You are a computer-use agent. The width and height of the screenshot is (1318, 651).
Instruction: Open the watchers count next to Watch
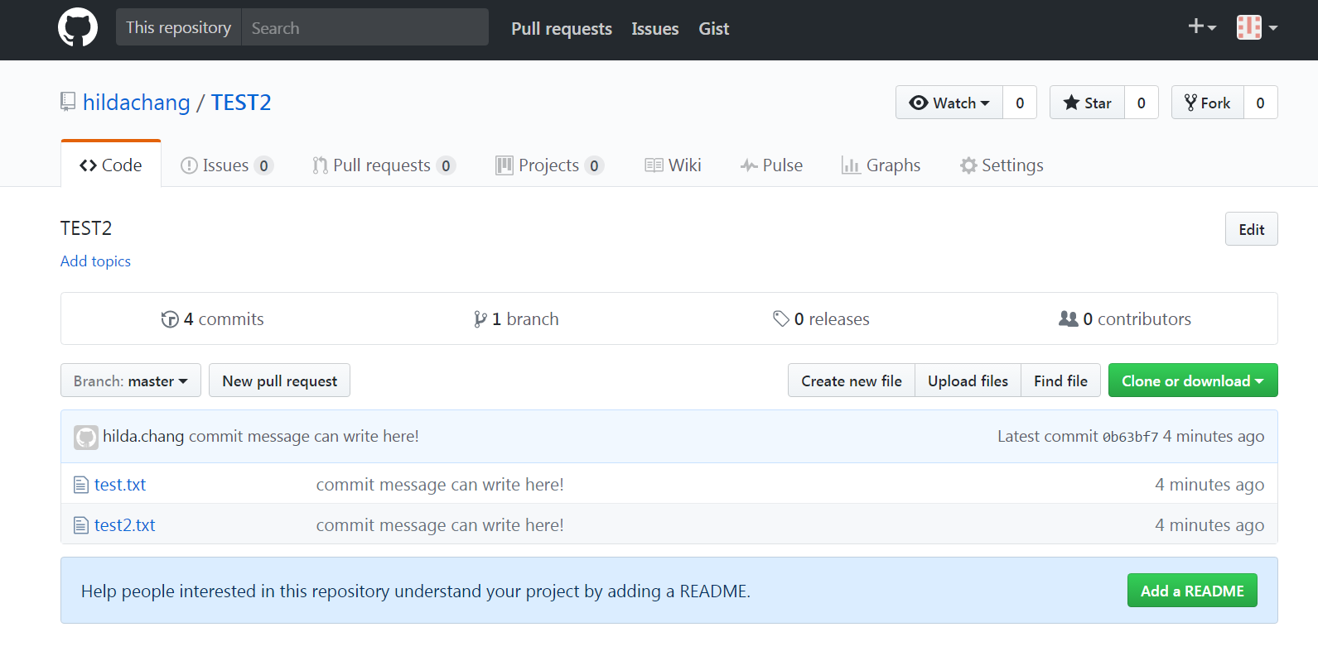(x=1020, y=103)
